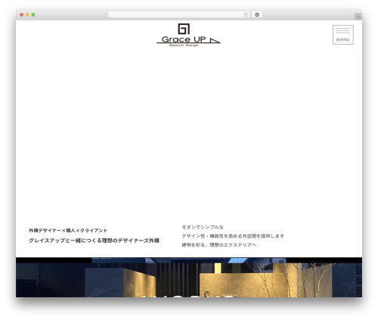Close the window using red button

click(22, 15)
